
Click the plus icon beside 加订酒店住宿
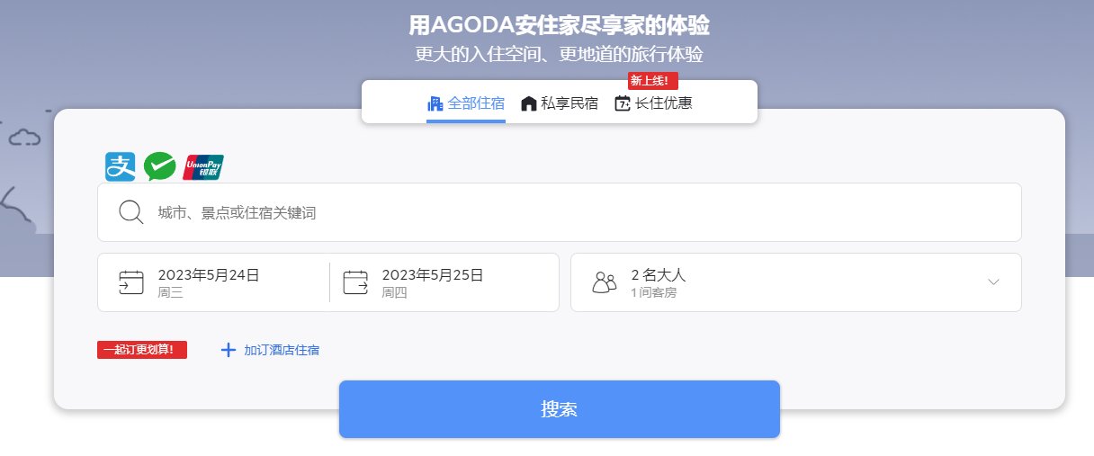pos(229,350)
